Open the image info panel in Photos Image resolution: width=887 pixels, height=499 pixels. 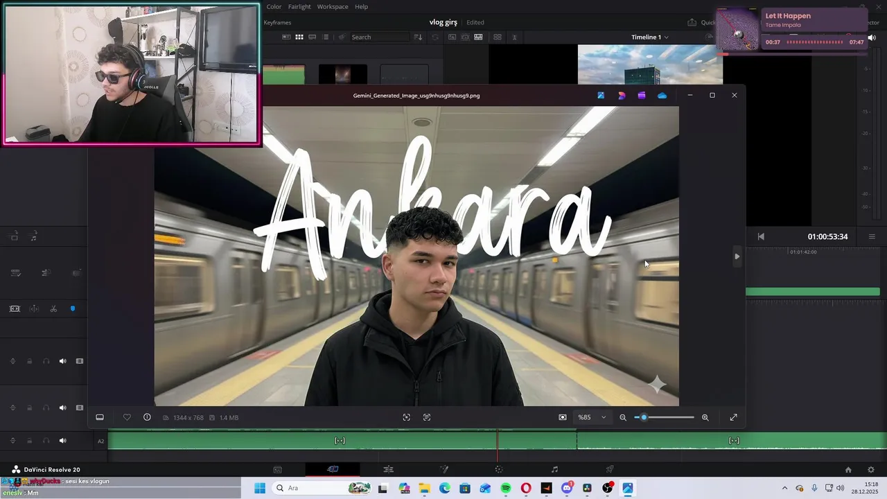147,417
